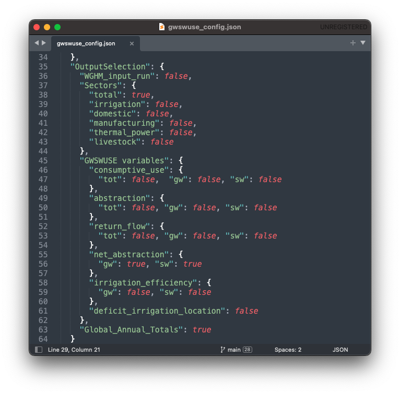
Task: Click the green full-screen window button
Action: tap(57, 27)
